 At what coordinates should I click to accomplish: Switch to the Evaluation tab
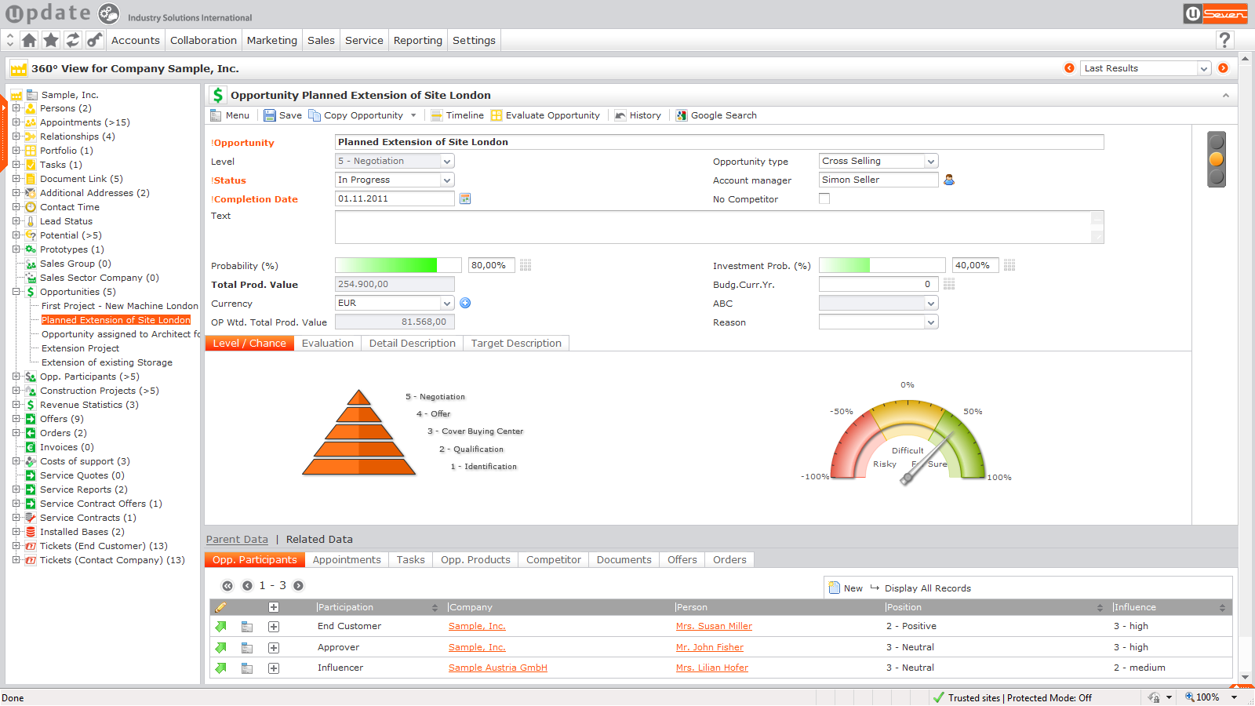point(328,343)
